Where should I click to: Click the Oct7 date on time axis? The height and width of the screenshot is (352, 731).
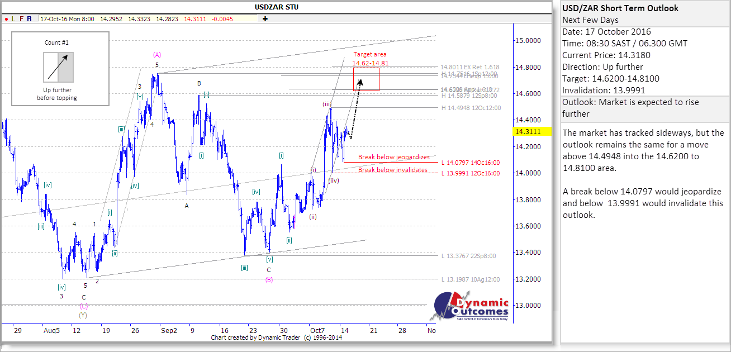316,331
